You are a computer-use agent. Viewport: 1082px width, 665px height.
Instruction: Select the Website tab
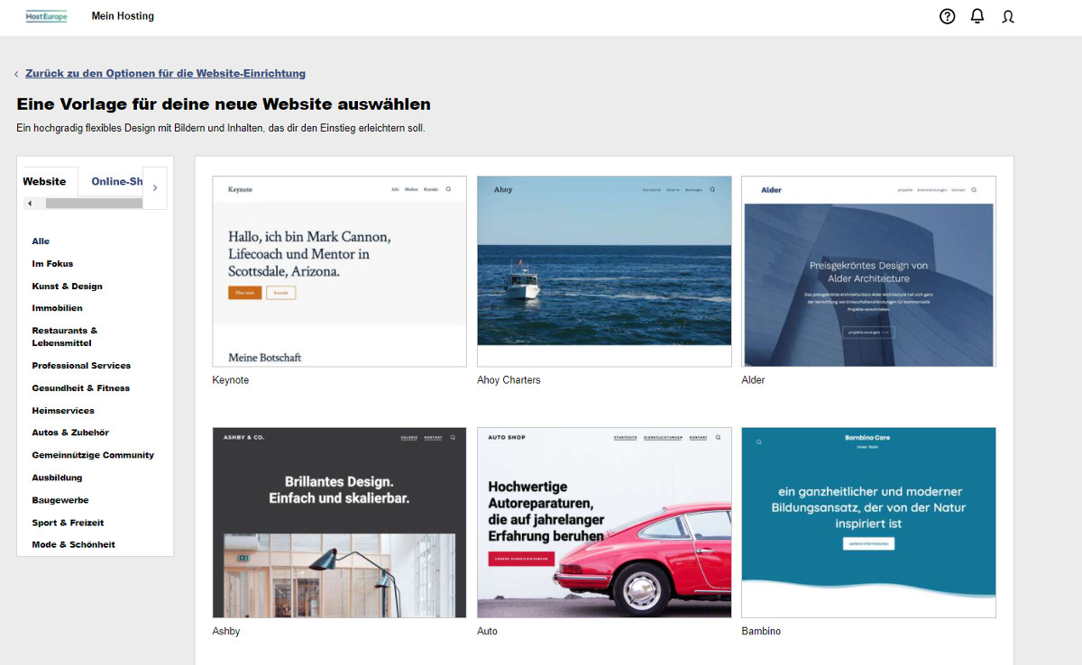click(45, 181)
